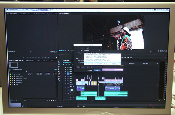Toggle V7 track output eye

[72, 69]
